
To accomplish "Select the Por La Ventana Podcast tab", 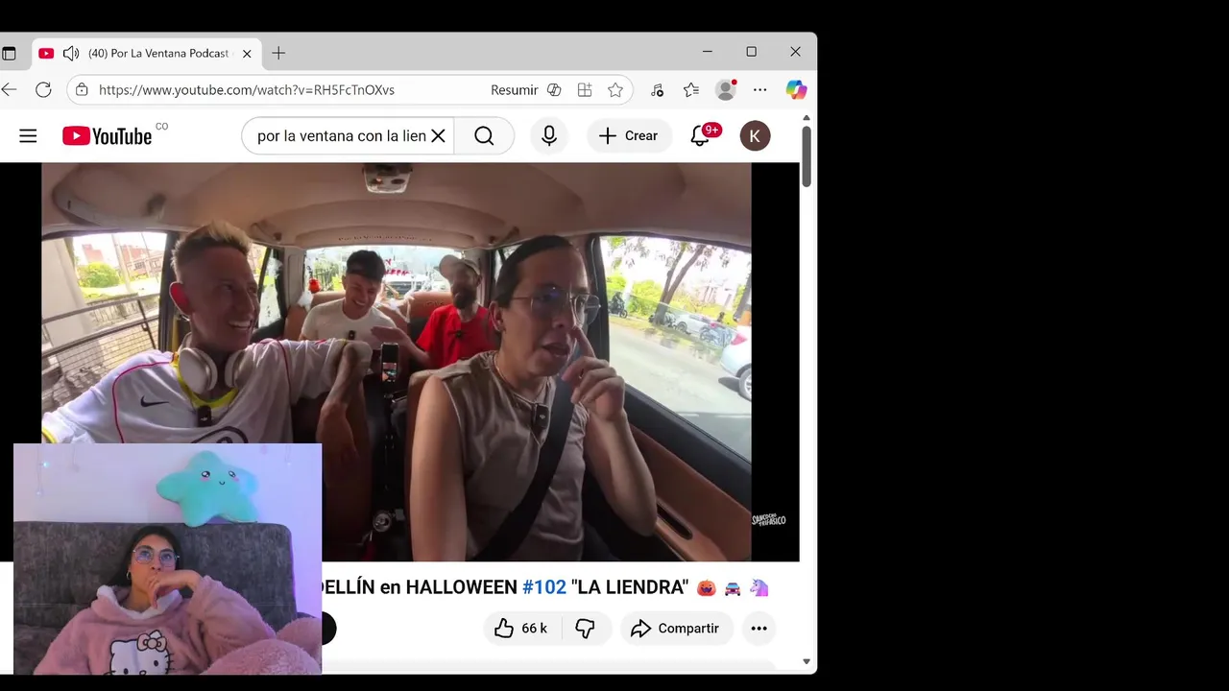I will tap(147, 53).
